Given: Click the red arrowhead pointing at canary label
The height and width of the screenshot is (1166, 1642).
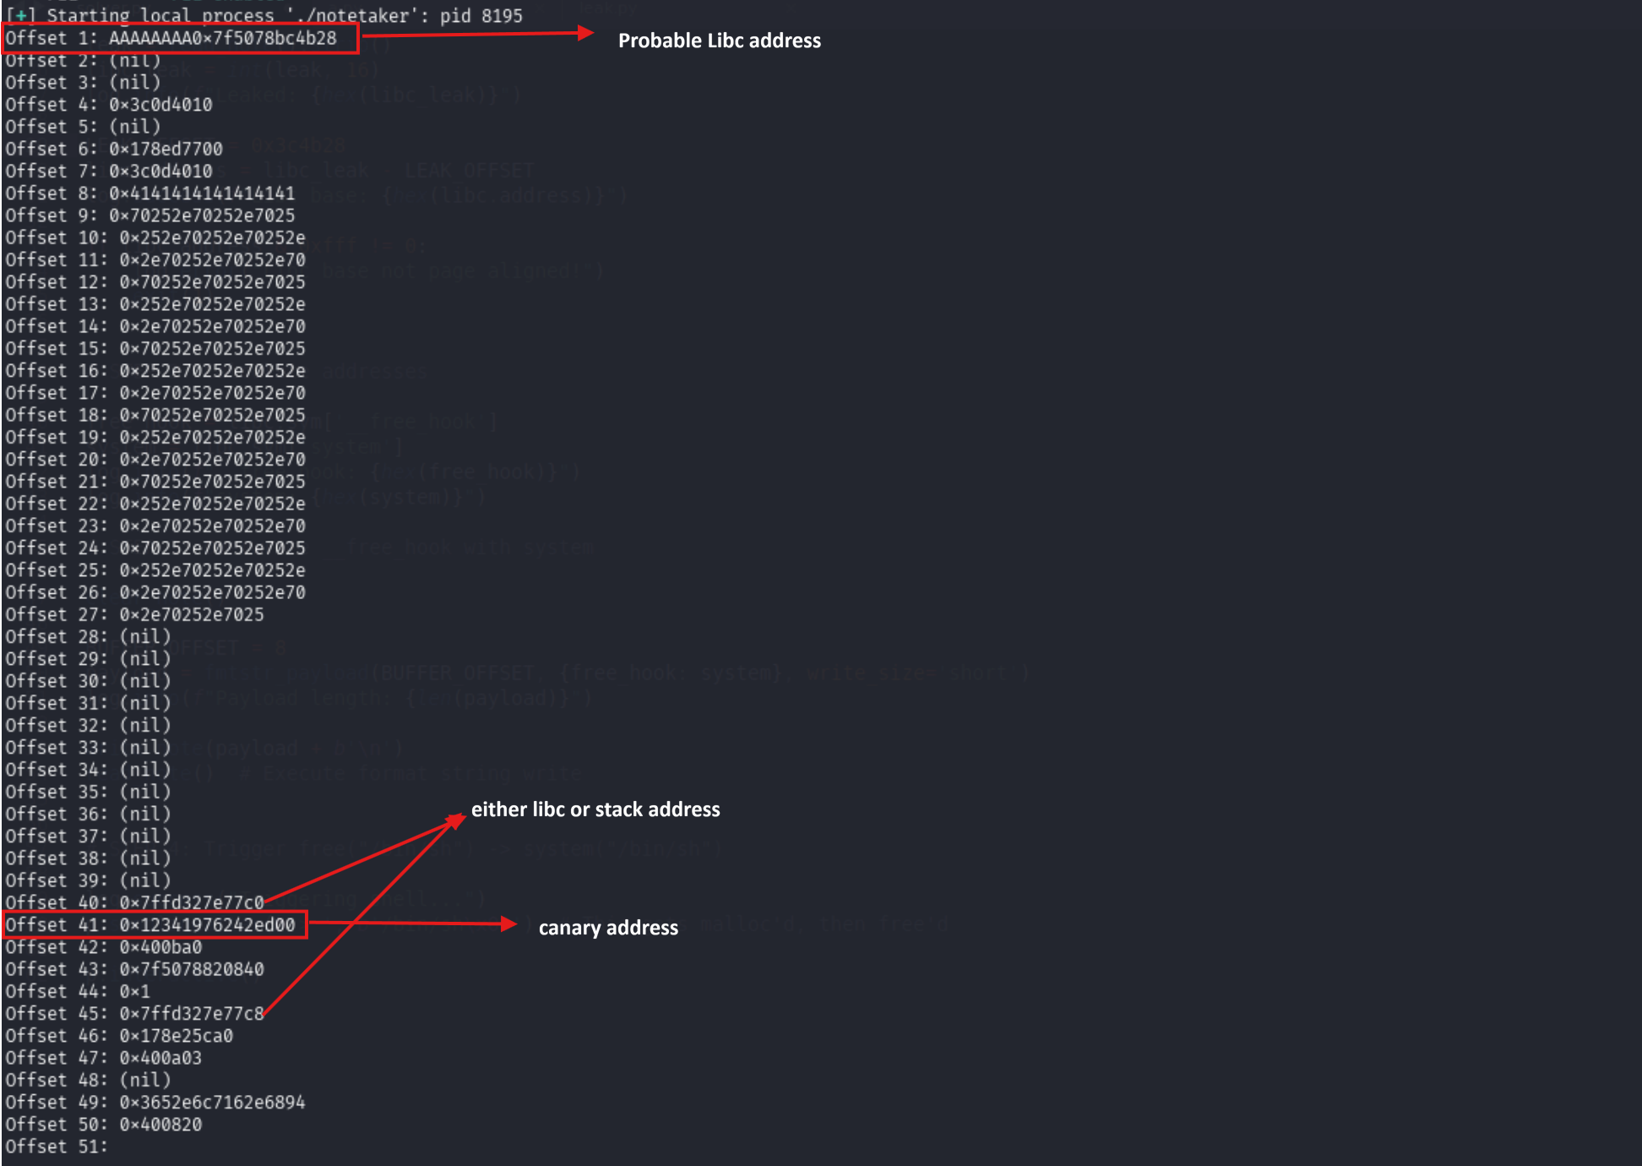Looking at the screenshot, I should click(x=509, y=924).
